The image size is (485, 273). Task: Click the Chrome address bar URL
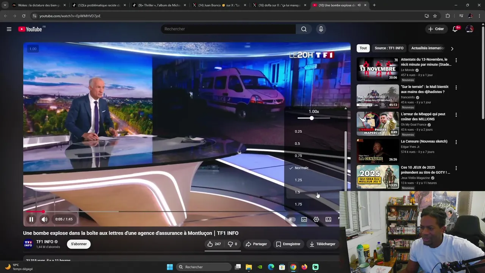click(70, 16)
